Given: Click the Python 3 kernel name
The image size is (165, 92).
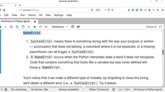Looking at the screenshot, I should pos(151,27).
